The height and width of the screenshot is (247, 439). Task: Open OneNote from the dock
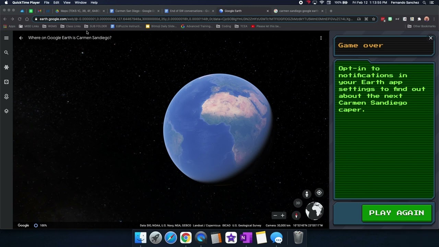246,237
